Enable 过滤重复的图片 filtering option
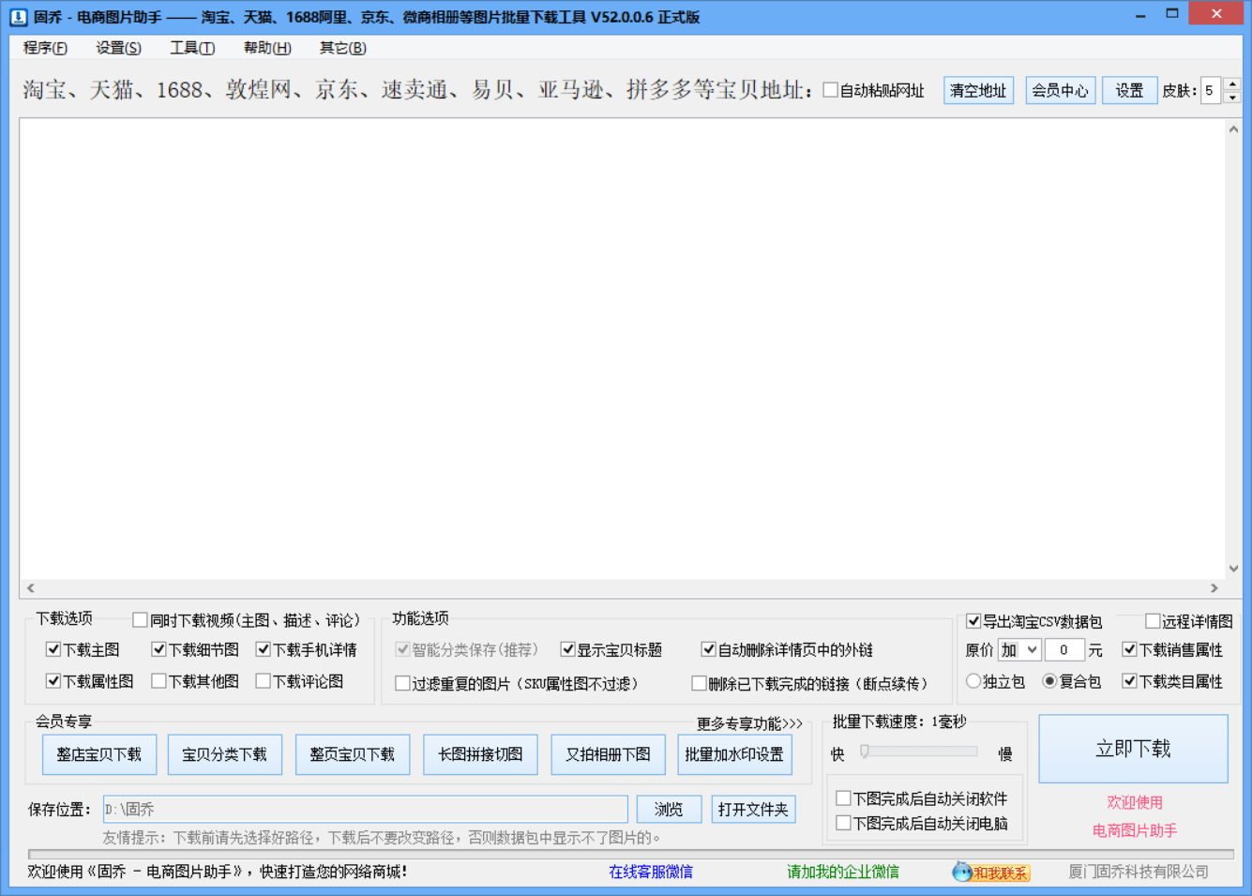This screenshot has width=1252, height=896. pos(403,684)
